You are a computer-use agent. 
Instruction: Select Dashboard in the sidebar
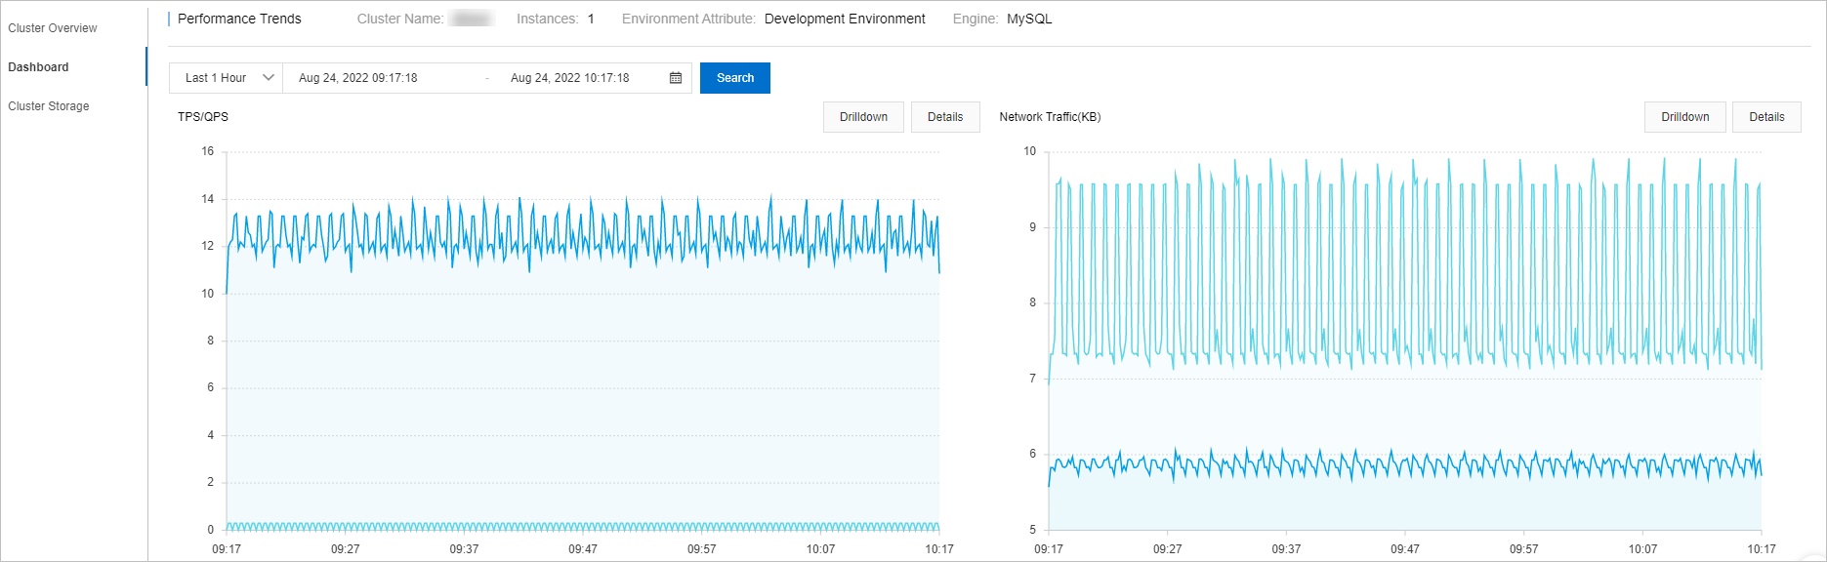click(x=39, y=67)
